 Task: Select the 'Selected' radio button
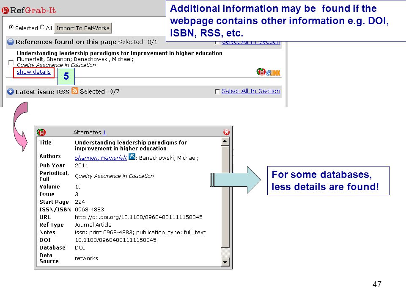click(x=11, y=27)
